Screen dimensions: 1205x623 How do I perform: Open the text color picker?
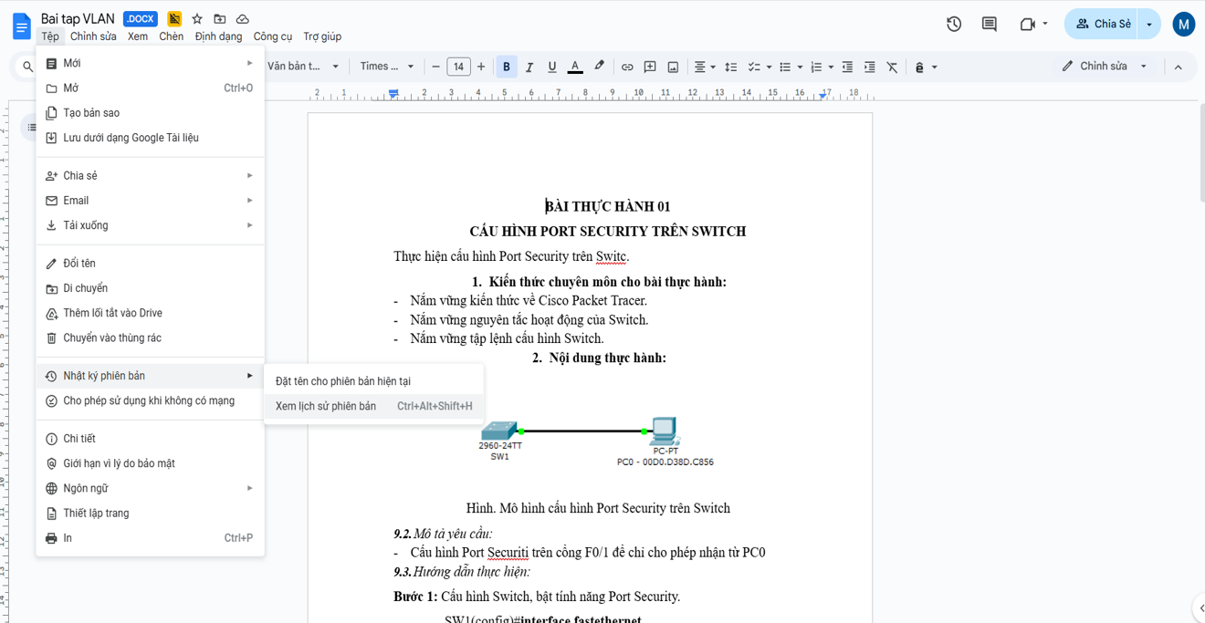click(575, 67)
